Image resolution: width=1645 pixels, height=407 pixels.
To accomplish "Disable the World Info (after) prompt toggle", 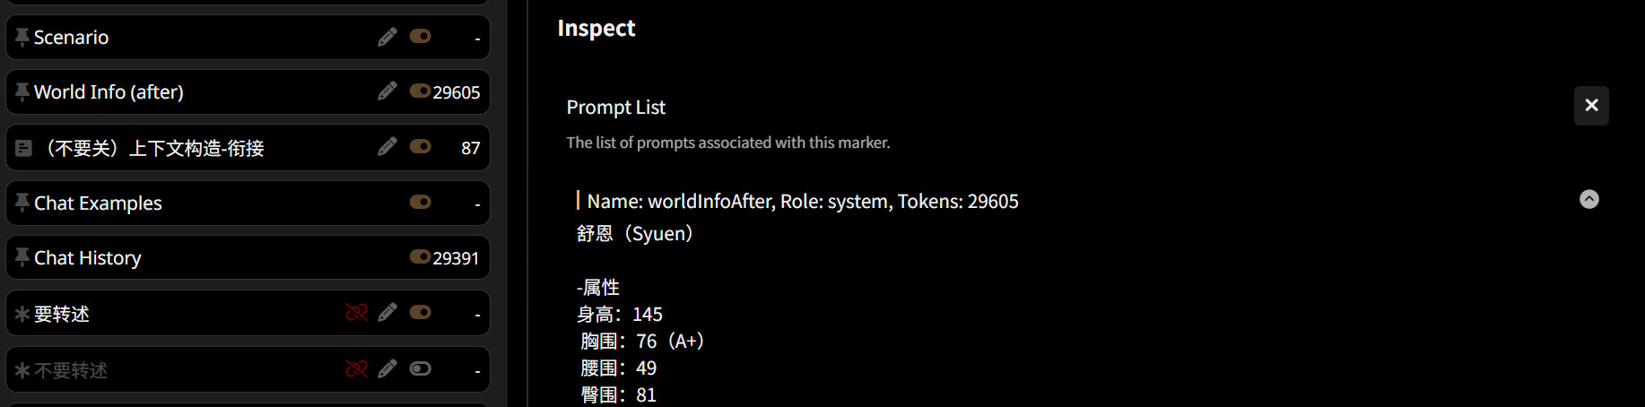I will pos(420,91).
